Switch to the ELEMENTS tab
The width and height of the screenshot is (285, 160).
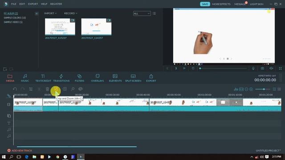[115, 78]
